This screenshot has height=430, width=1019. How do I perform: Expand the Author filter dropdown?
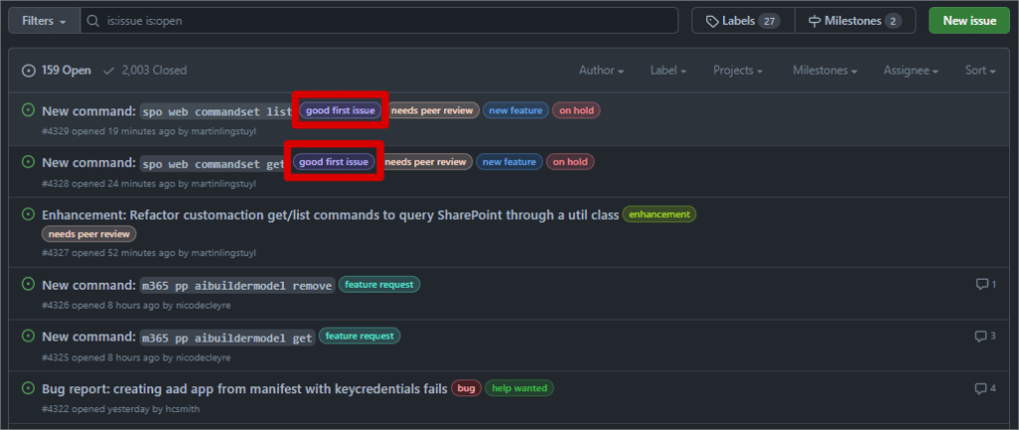coord(602,71)
